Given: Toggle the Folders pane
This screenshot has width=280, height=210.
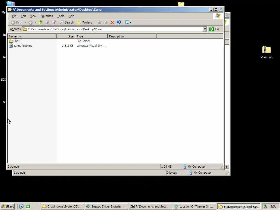Looking at the screenshot, I should [84, 22].
